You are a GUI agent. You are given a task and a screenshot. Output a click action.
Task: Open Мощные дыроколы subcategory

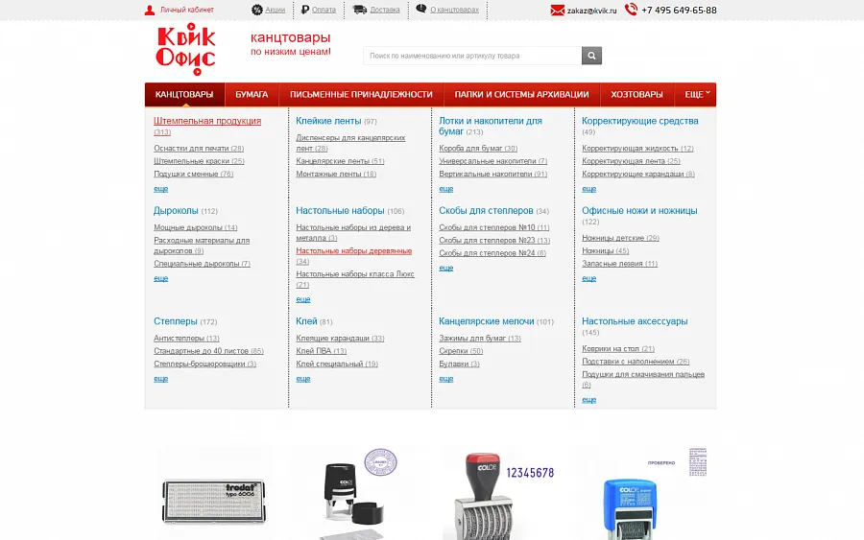[196, 227]
